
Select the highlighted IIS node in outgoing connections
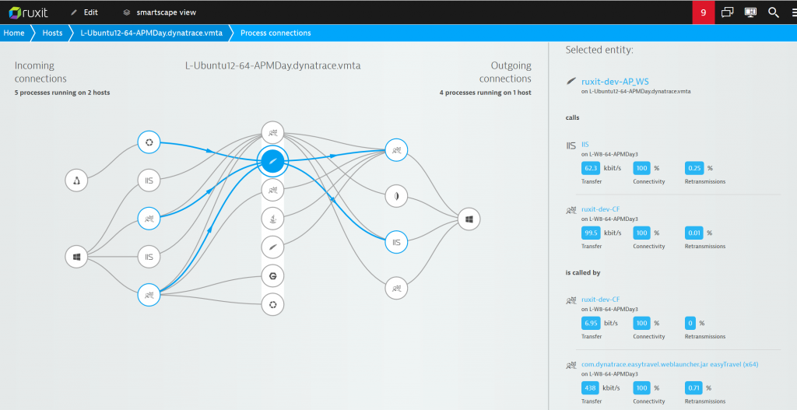(x=396, y=242)
